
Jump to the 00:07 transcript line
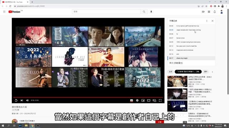(x=191, y=38)
